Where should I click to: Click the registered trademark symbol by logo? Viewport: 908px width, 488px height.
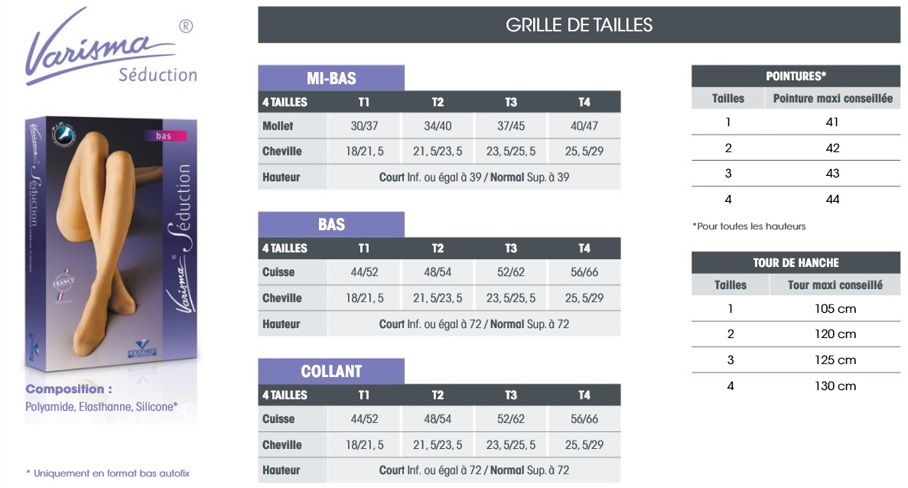pos(186,26)
